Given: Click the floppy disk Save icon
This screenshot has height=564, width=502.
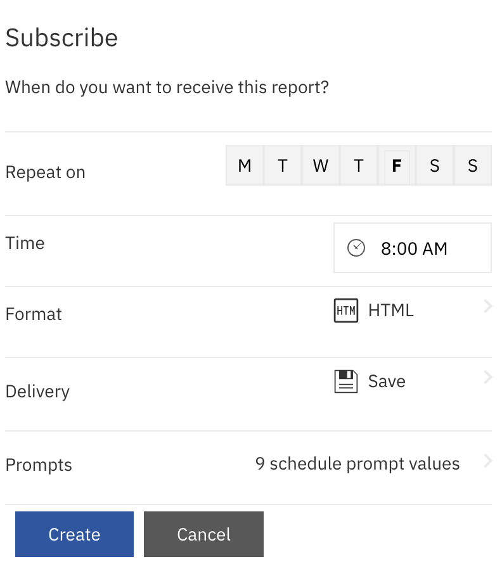Looking at the screenshot, I should click(346, 381).
